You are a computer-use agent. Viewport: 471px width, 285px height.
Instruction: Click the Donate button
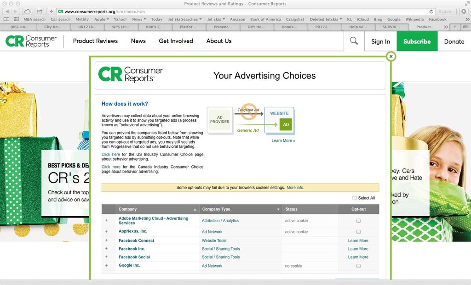click(454, 41)
